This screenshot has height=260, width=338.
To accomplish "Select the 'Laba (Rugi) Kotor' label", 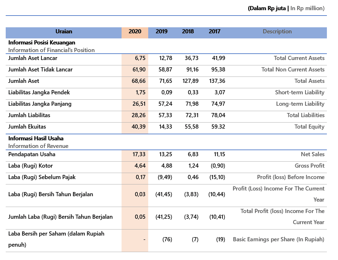I will click(x=30, y=166).
